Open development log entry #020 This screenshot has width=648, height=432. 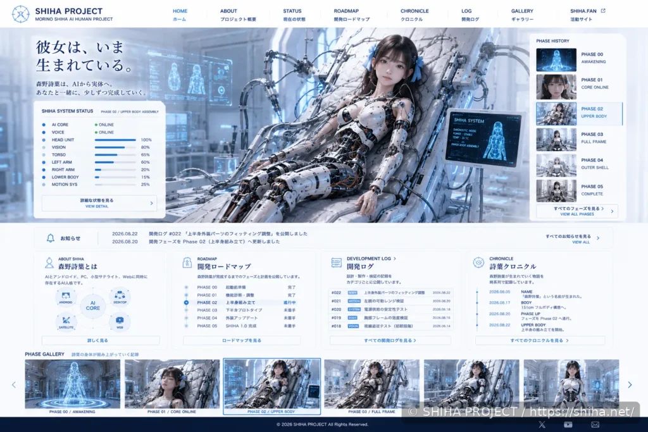pyautogui.click(x=390, y=309)
